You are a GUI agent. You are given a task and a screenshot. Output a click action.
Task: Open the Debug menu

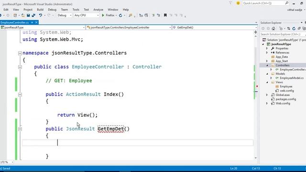(52, 10)
